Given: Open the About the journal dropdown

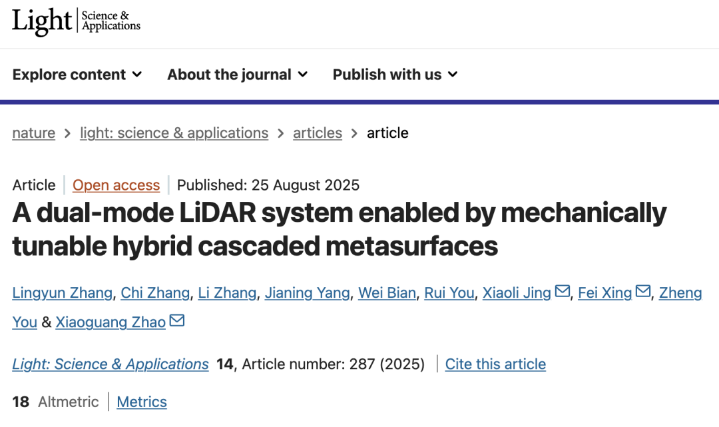Looking at the screenshot, I should point(238,75).
